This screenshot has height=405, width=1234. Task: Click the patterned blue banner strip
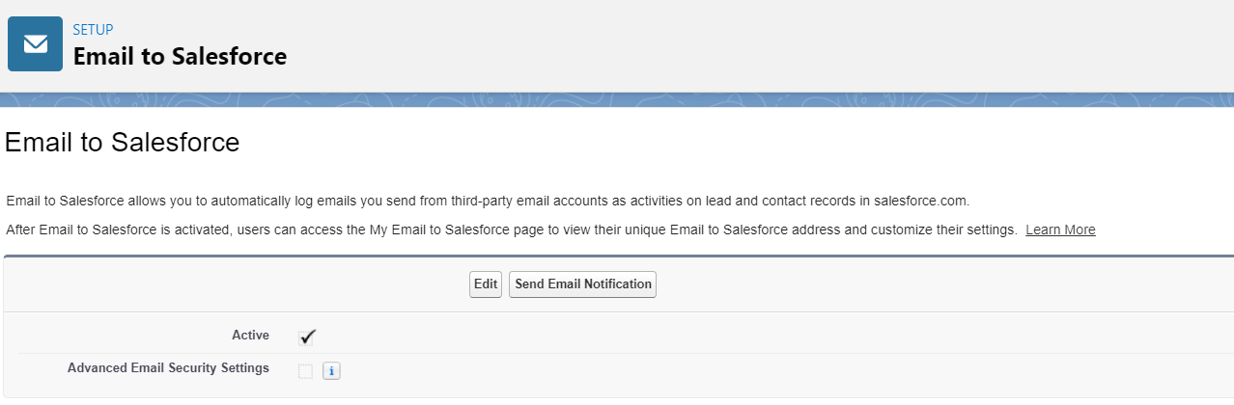617,99
